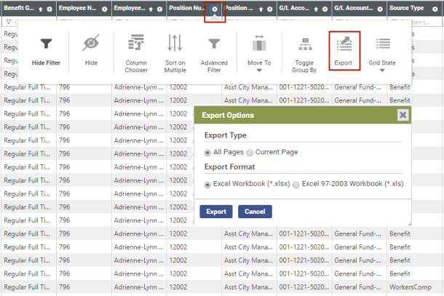
Task: Select the All Pages export type
Action: (x=208, y=152)
